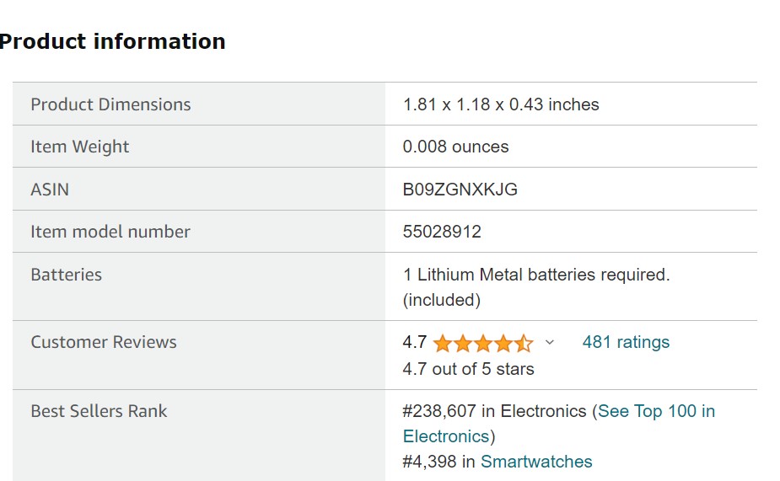Click the Batteries row label

[66, 275]
